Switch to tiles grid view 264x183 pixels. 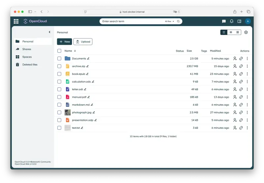tap(238, 32)
